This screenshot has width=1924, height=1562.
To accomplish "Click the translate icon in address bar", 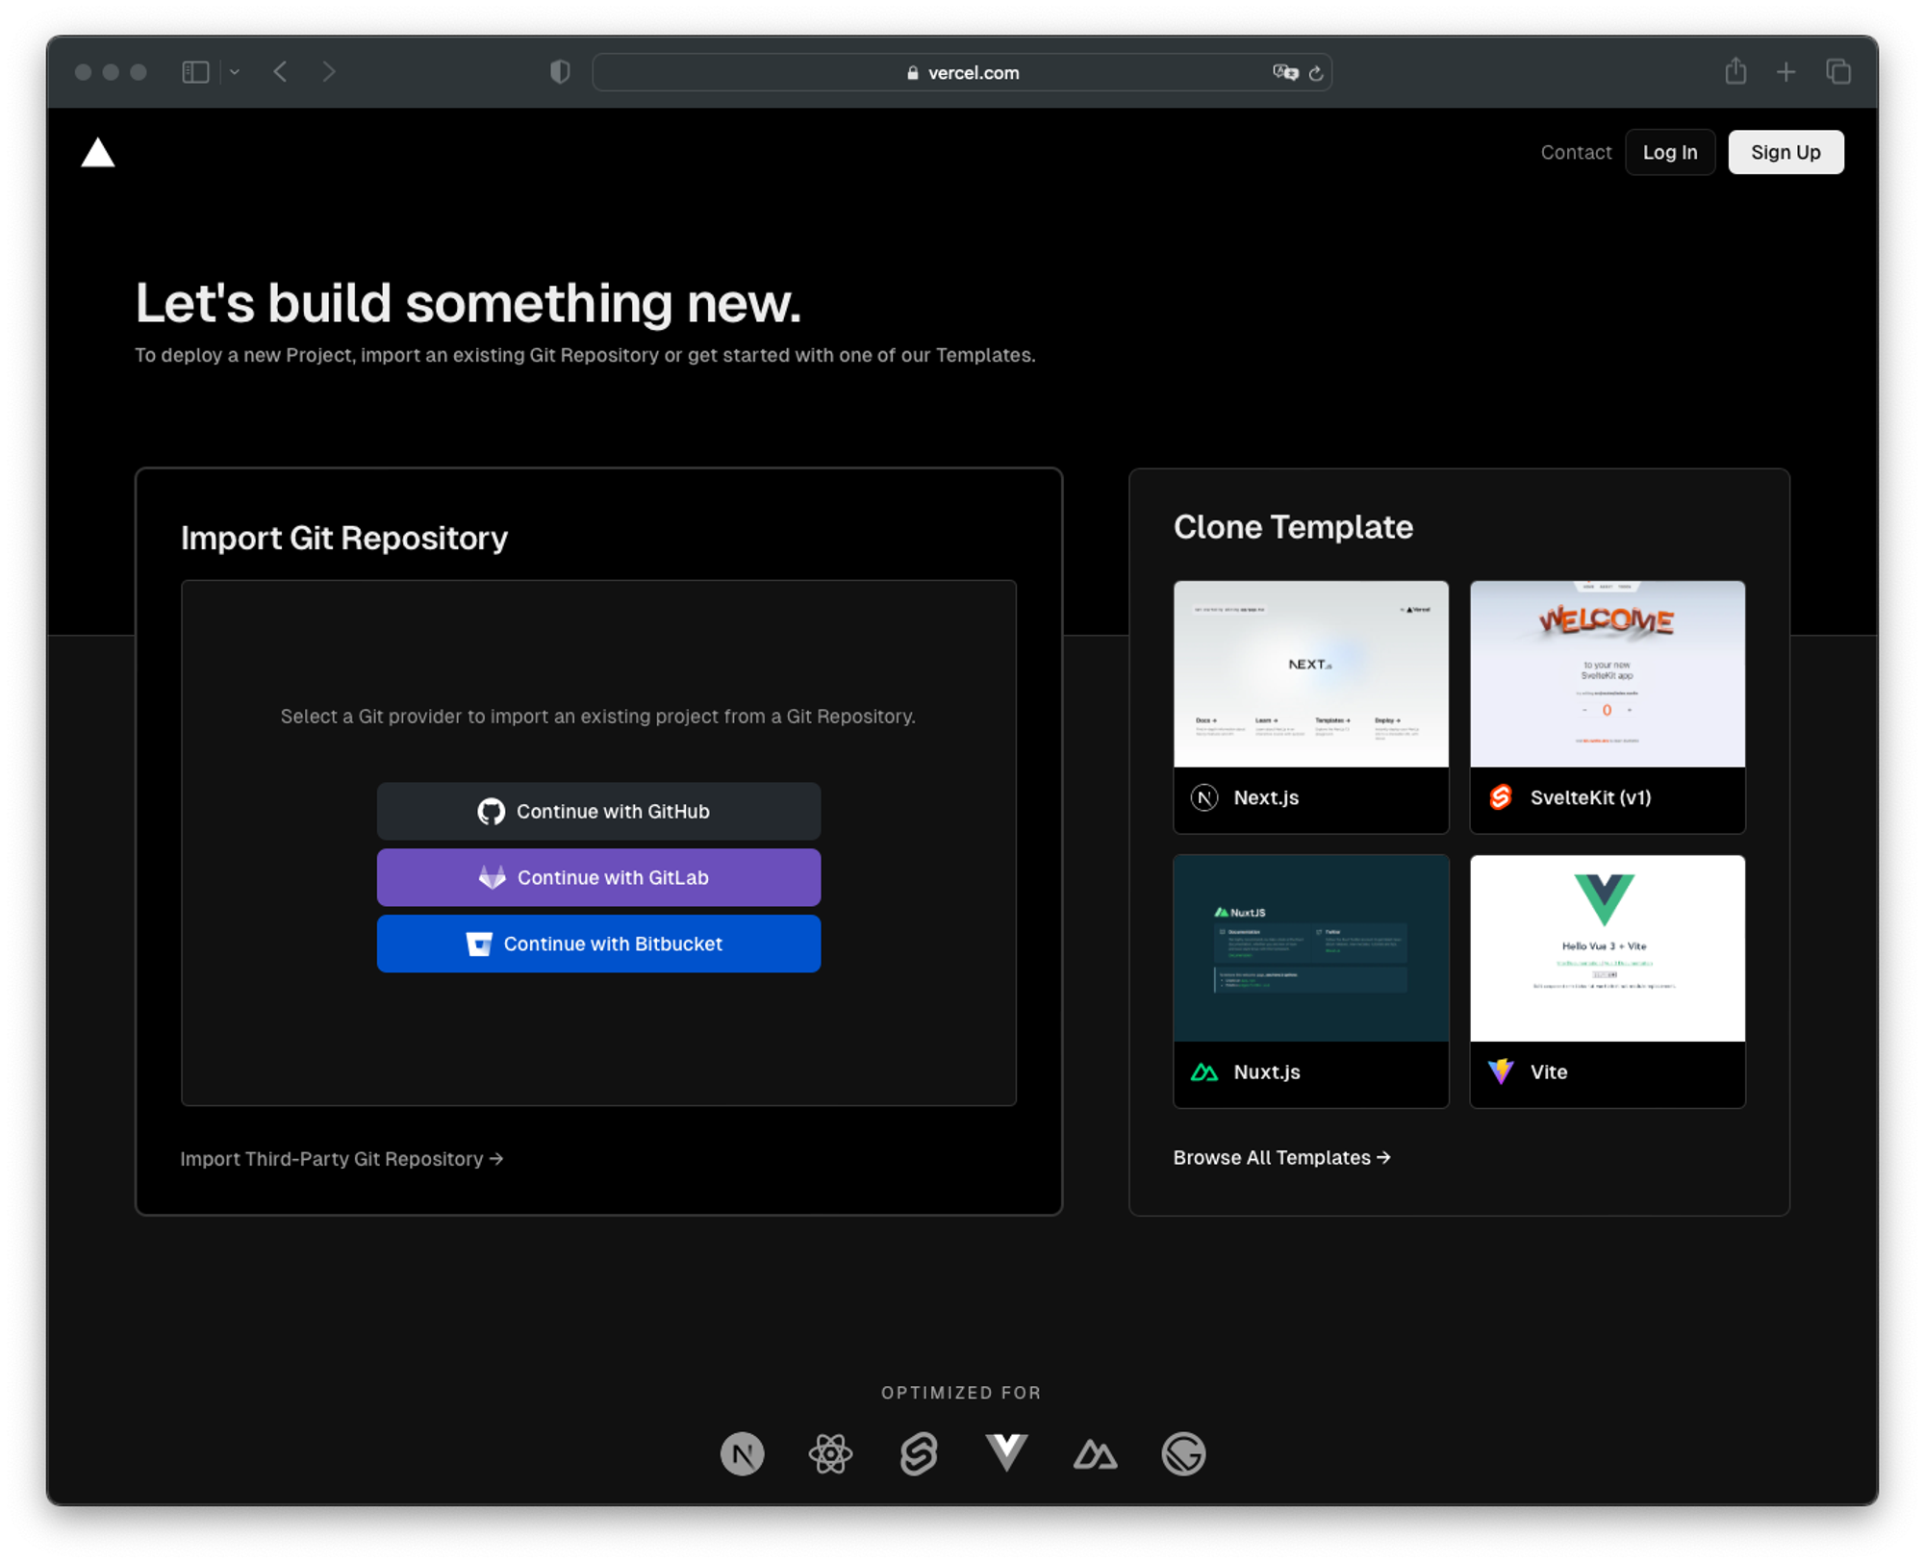I will point(1285,72).
